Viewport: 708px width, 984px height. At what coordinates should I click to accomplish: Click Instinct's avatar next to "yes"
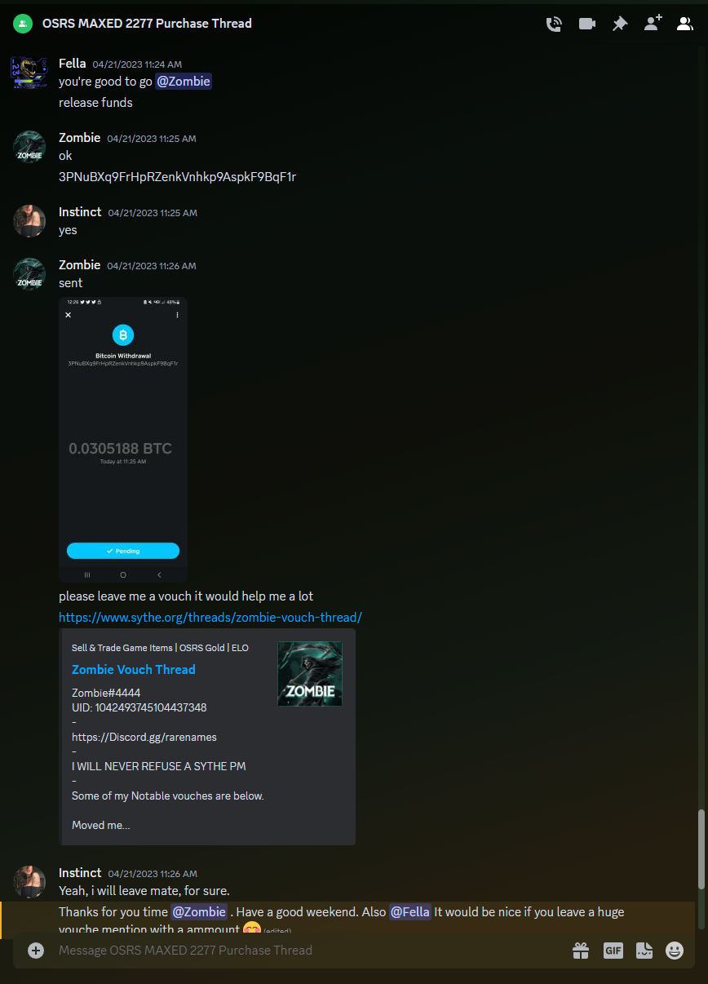29,221
